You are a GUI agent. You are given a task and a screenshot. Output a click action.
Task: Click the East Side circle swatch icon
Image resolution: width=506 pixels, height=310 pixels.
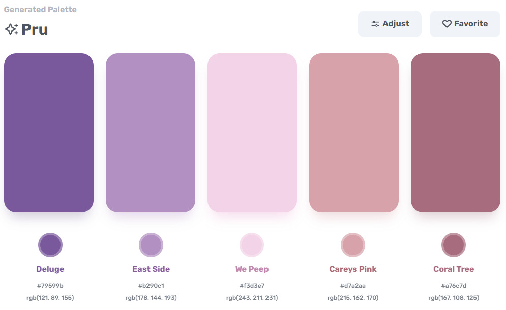pos(151,244)
